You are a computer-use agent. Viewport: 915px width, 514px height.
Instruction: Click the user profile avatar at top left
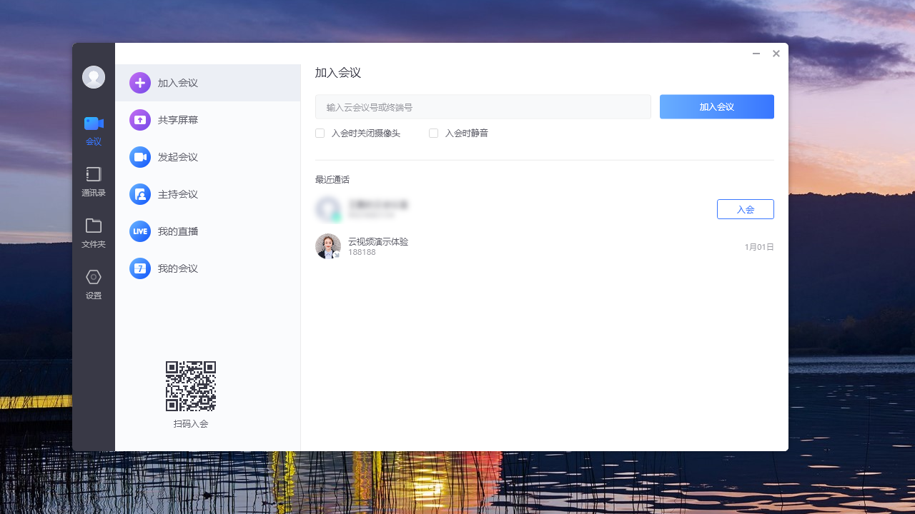[93, 76]
